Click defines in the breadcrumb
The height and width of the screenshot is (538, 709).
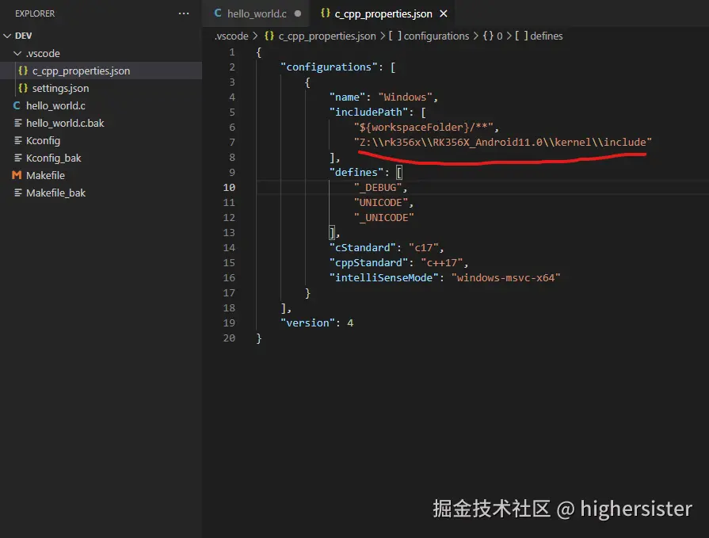tap(547, 36)
